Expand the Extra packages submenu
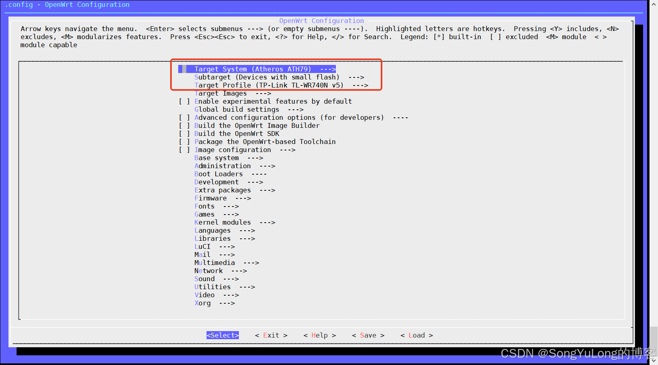 click(x=235, y=190)
